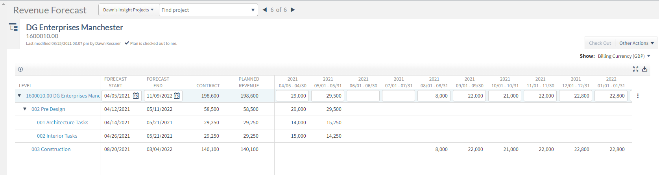659x175 pixels.
Task: Select 08/20/2021 start date for Construction
Action: [117, 149]
